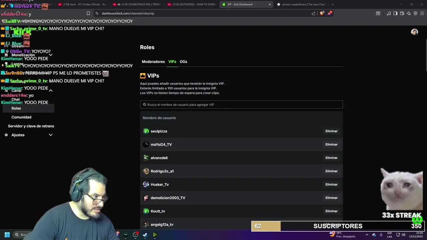Viewport: 427px width, 240px height.
Task: Open the browser hamburger main menu
Action: pos(422,13)
